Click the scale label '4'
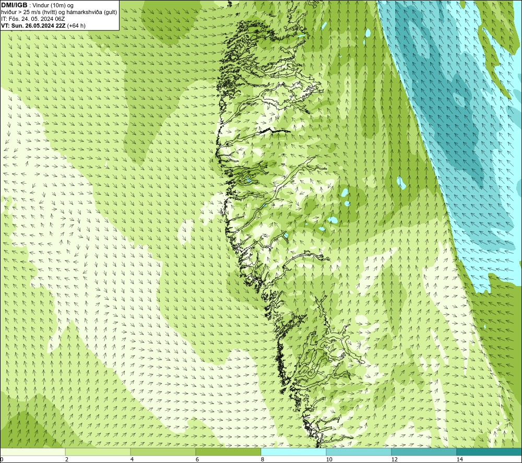Screen dimensions: 522x463 click(x=132, y=459)
